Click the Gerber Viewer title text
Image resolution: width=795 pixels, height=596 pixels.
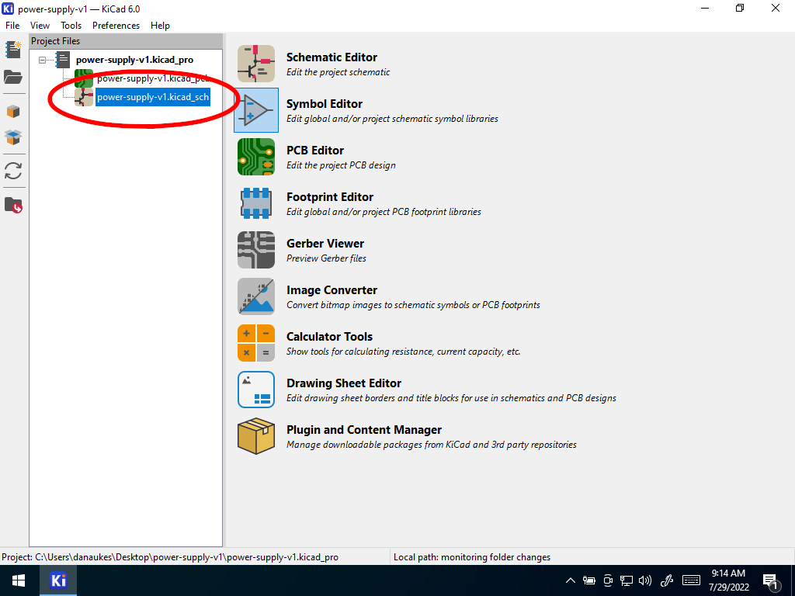point(325,244)
